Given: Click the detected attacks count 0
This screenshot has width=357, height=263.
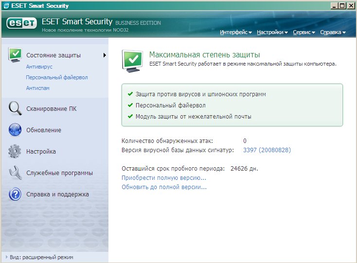Looking at the screenshot, I should coord(245,141).
